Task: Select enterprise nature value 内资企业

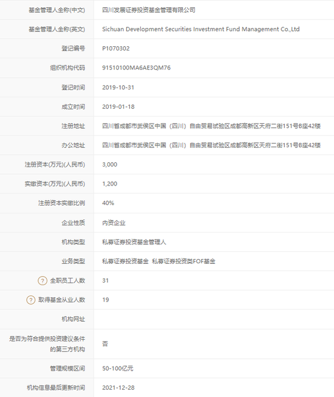Action: click(114, 223)
